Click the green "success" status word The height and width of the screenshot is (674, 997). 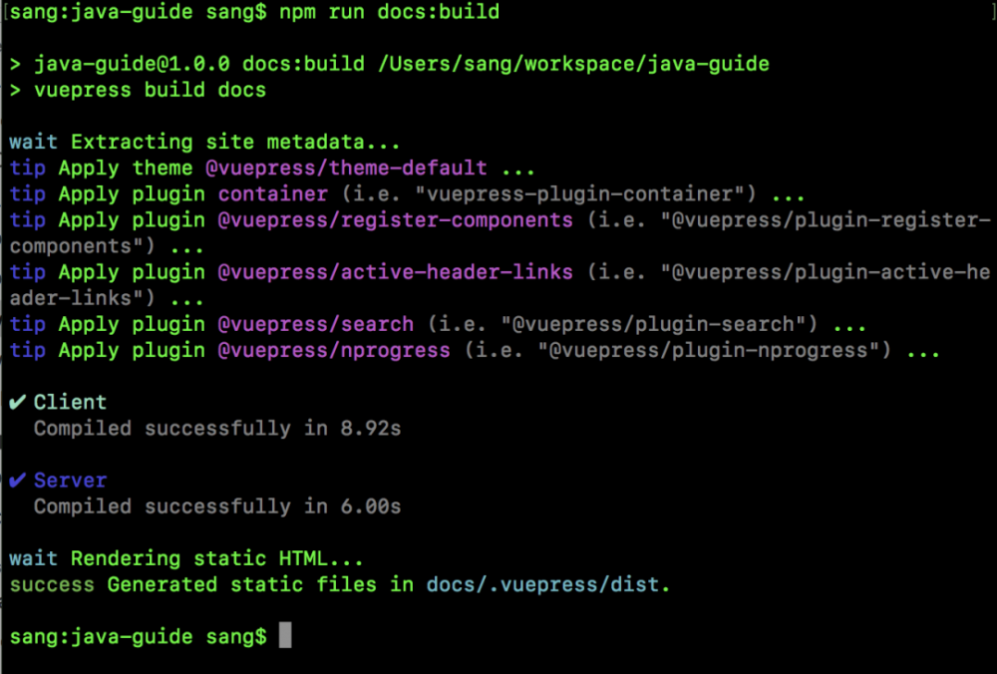52,584
